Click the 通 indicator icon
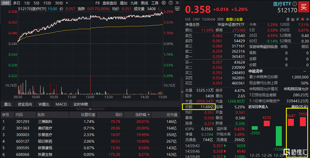 pos(288,19)
